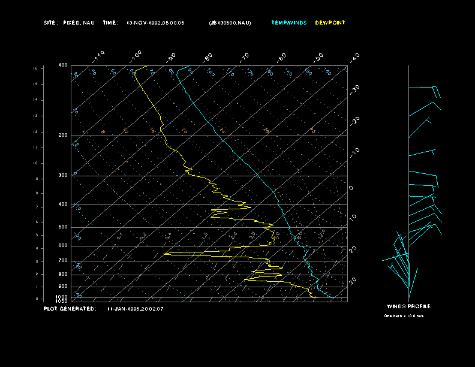Viewport: 475px width, 367px height.
Task: Click the cyan TEMP/WINDS legend label
Action: [288, 23]
